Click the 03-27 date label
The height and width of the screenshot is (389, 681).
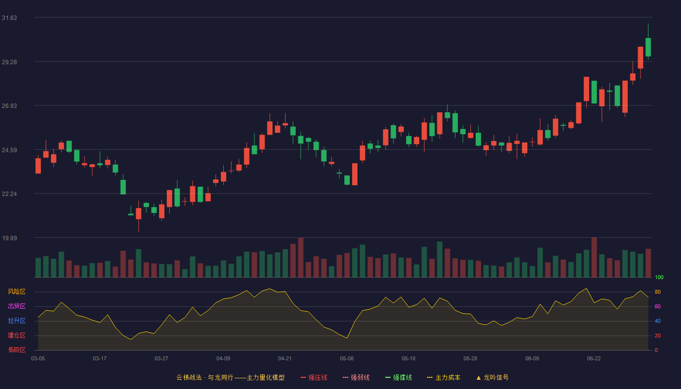[161, 358]
